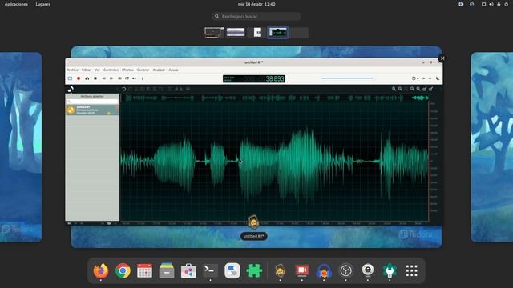The image size is (513, 288).
Task: Show all applications grid
Action: (x=411, y=270)
